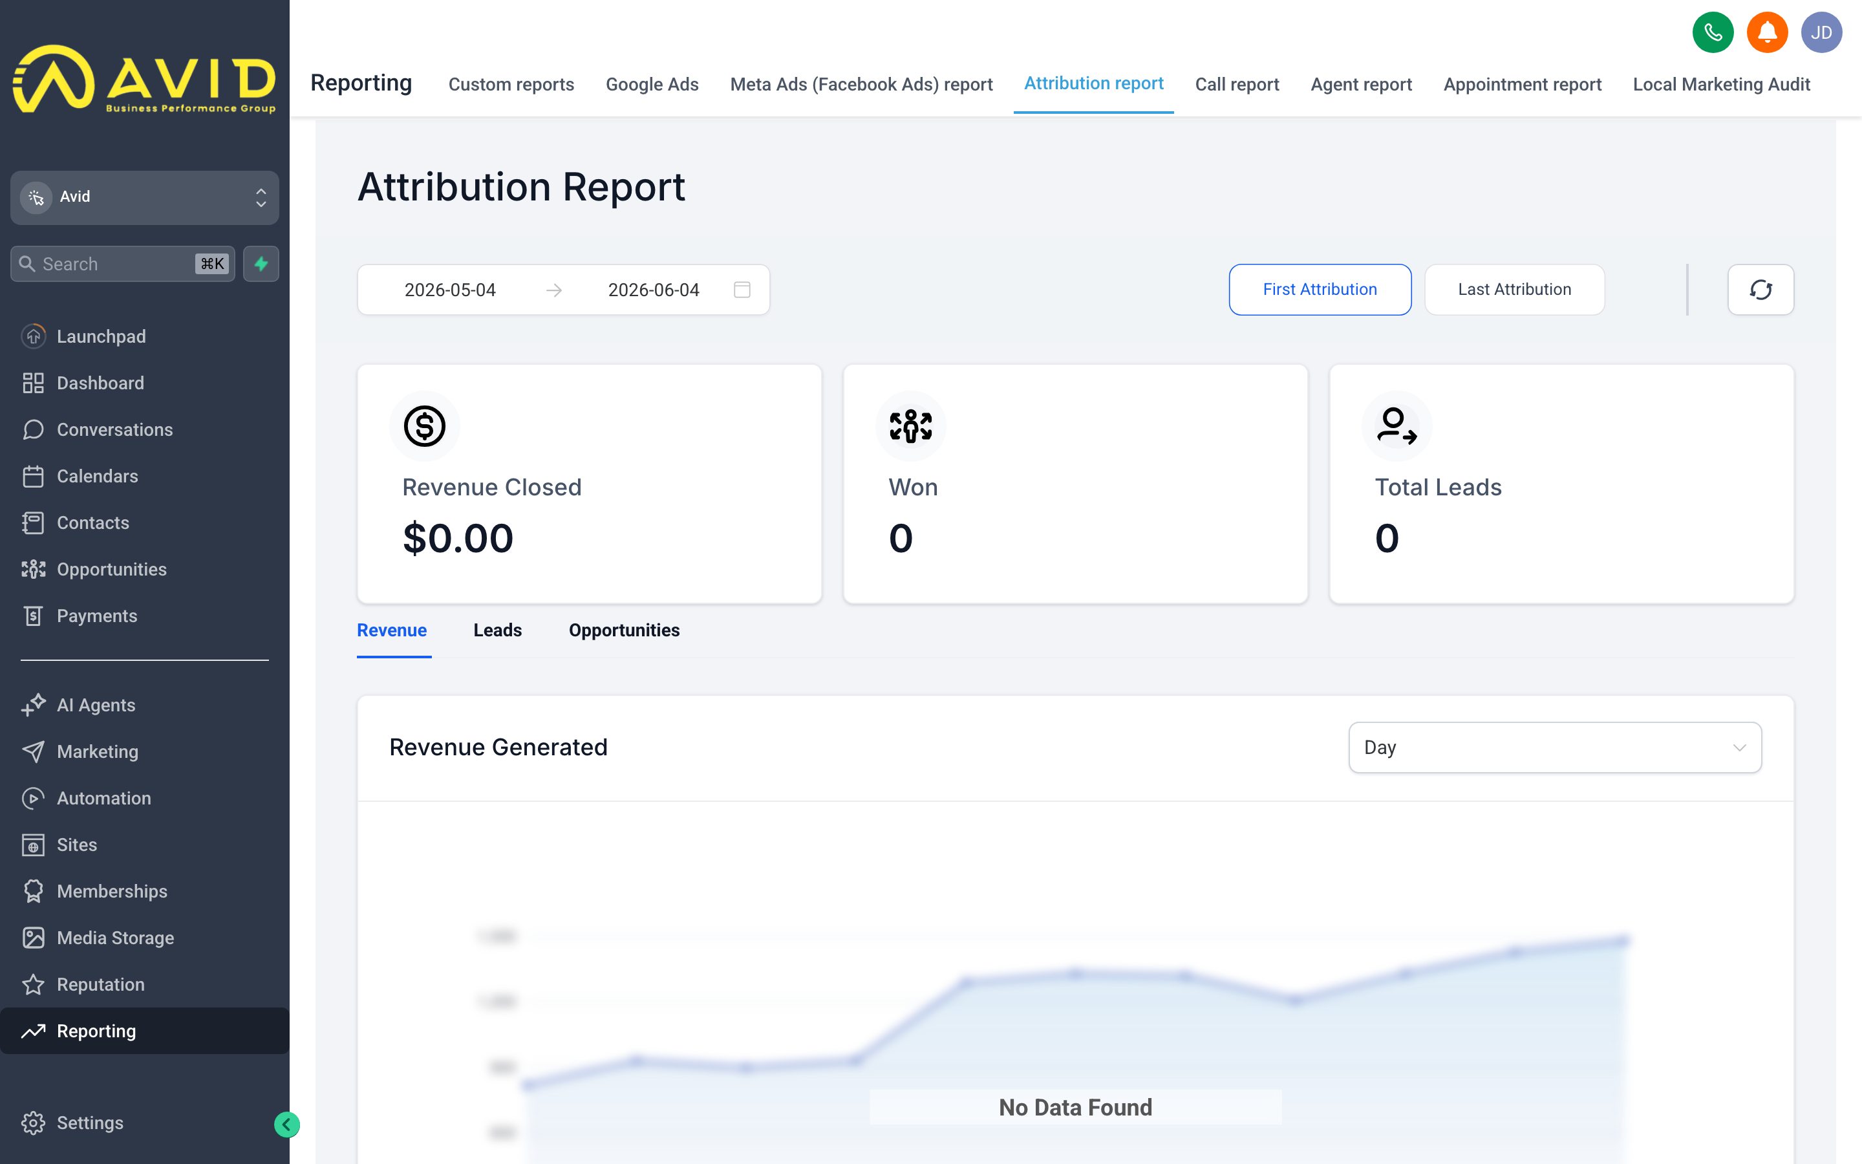This screenshot has width=1862, height=1164.
Task: Collapse sidebar with green chevron button
Action: pos(286,1125)
